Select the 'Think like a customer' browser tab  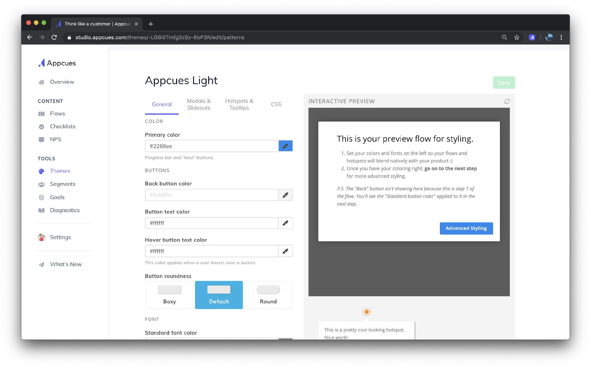[97, 24]
